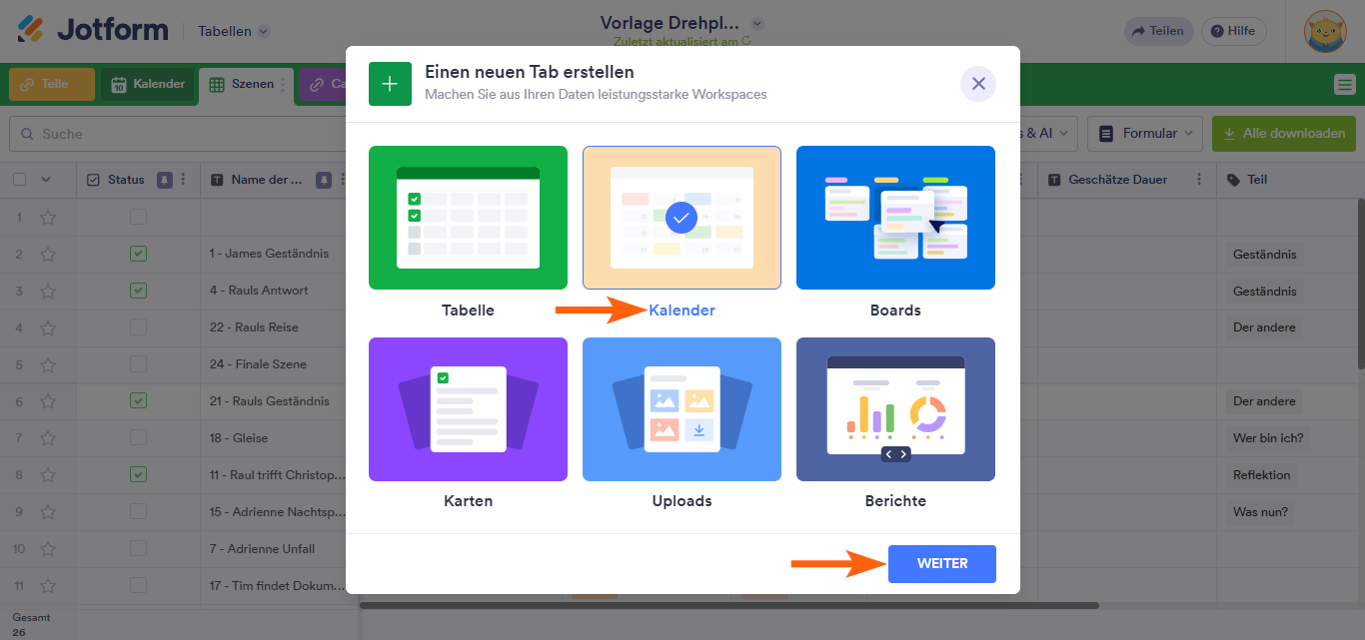Click Alle downloaden button
Image resolution: width=1365 pixels, height=640 pixels.
(1284, 133)
